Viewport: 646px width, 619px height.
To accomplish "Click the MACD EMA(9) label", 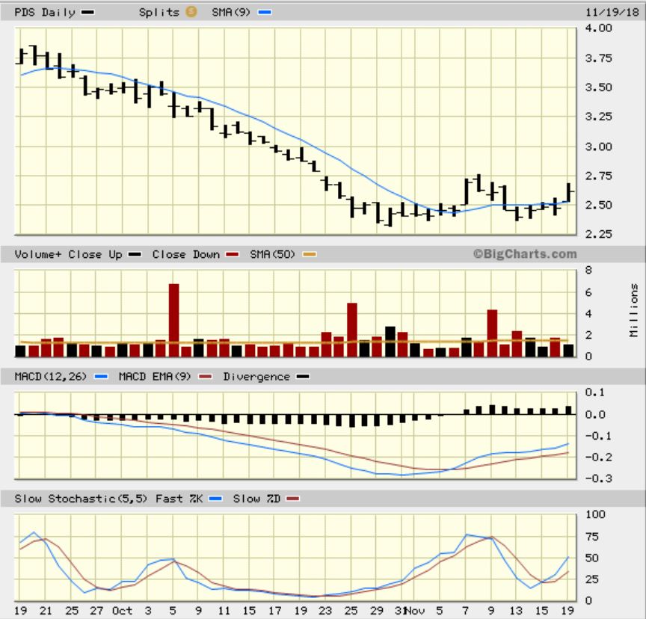I will pyautogui.click(x=155, y=377).
